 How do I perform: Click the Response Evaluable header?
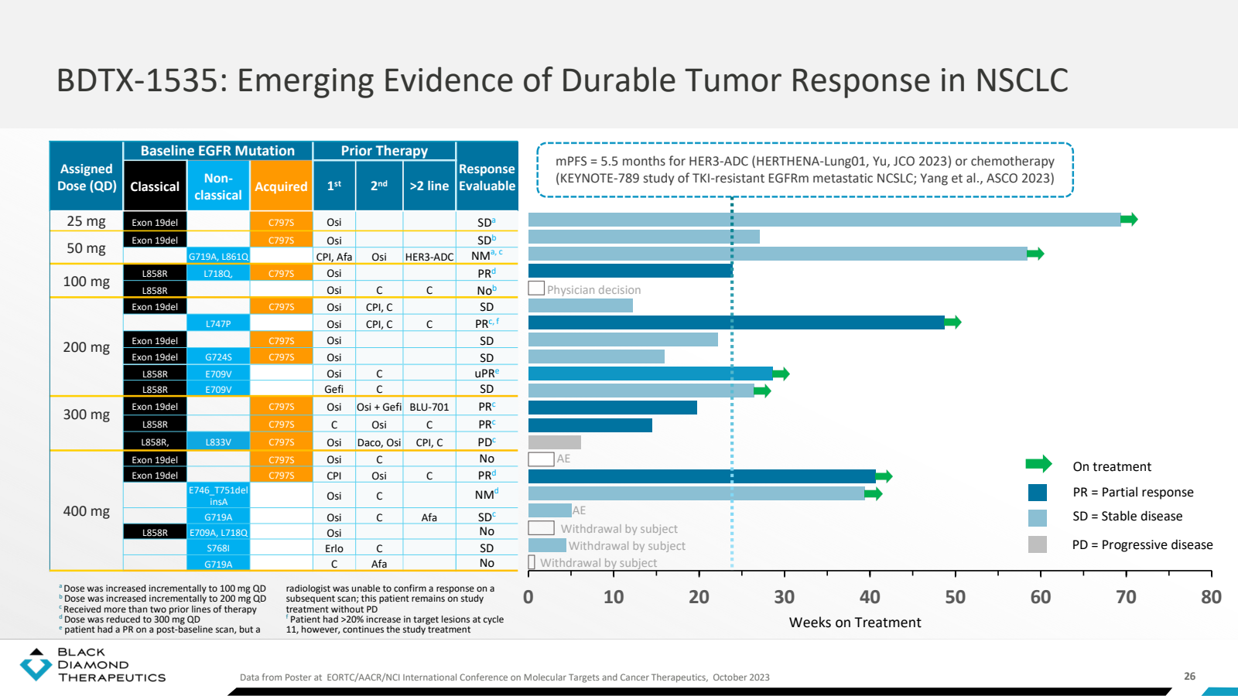(x=487, y=177)
